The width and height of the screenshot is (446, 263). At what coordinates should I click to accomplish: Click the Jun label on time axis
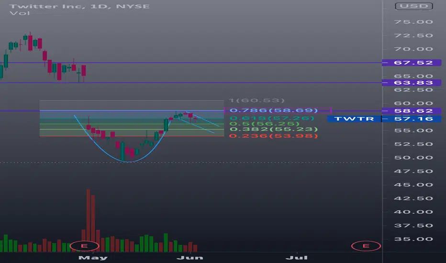190,258
